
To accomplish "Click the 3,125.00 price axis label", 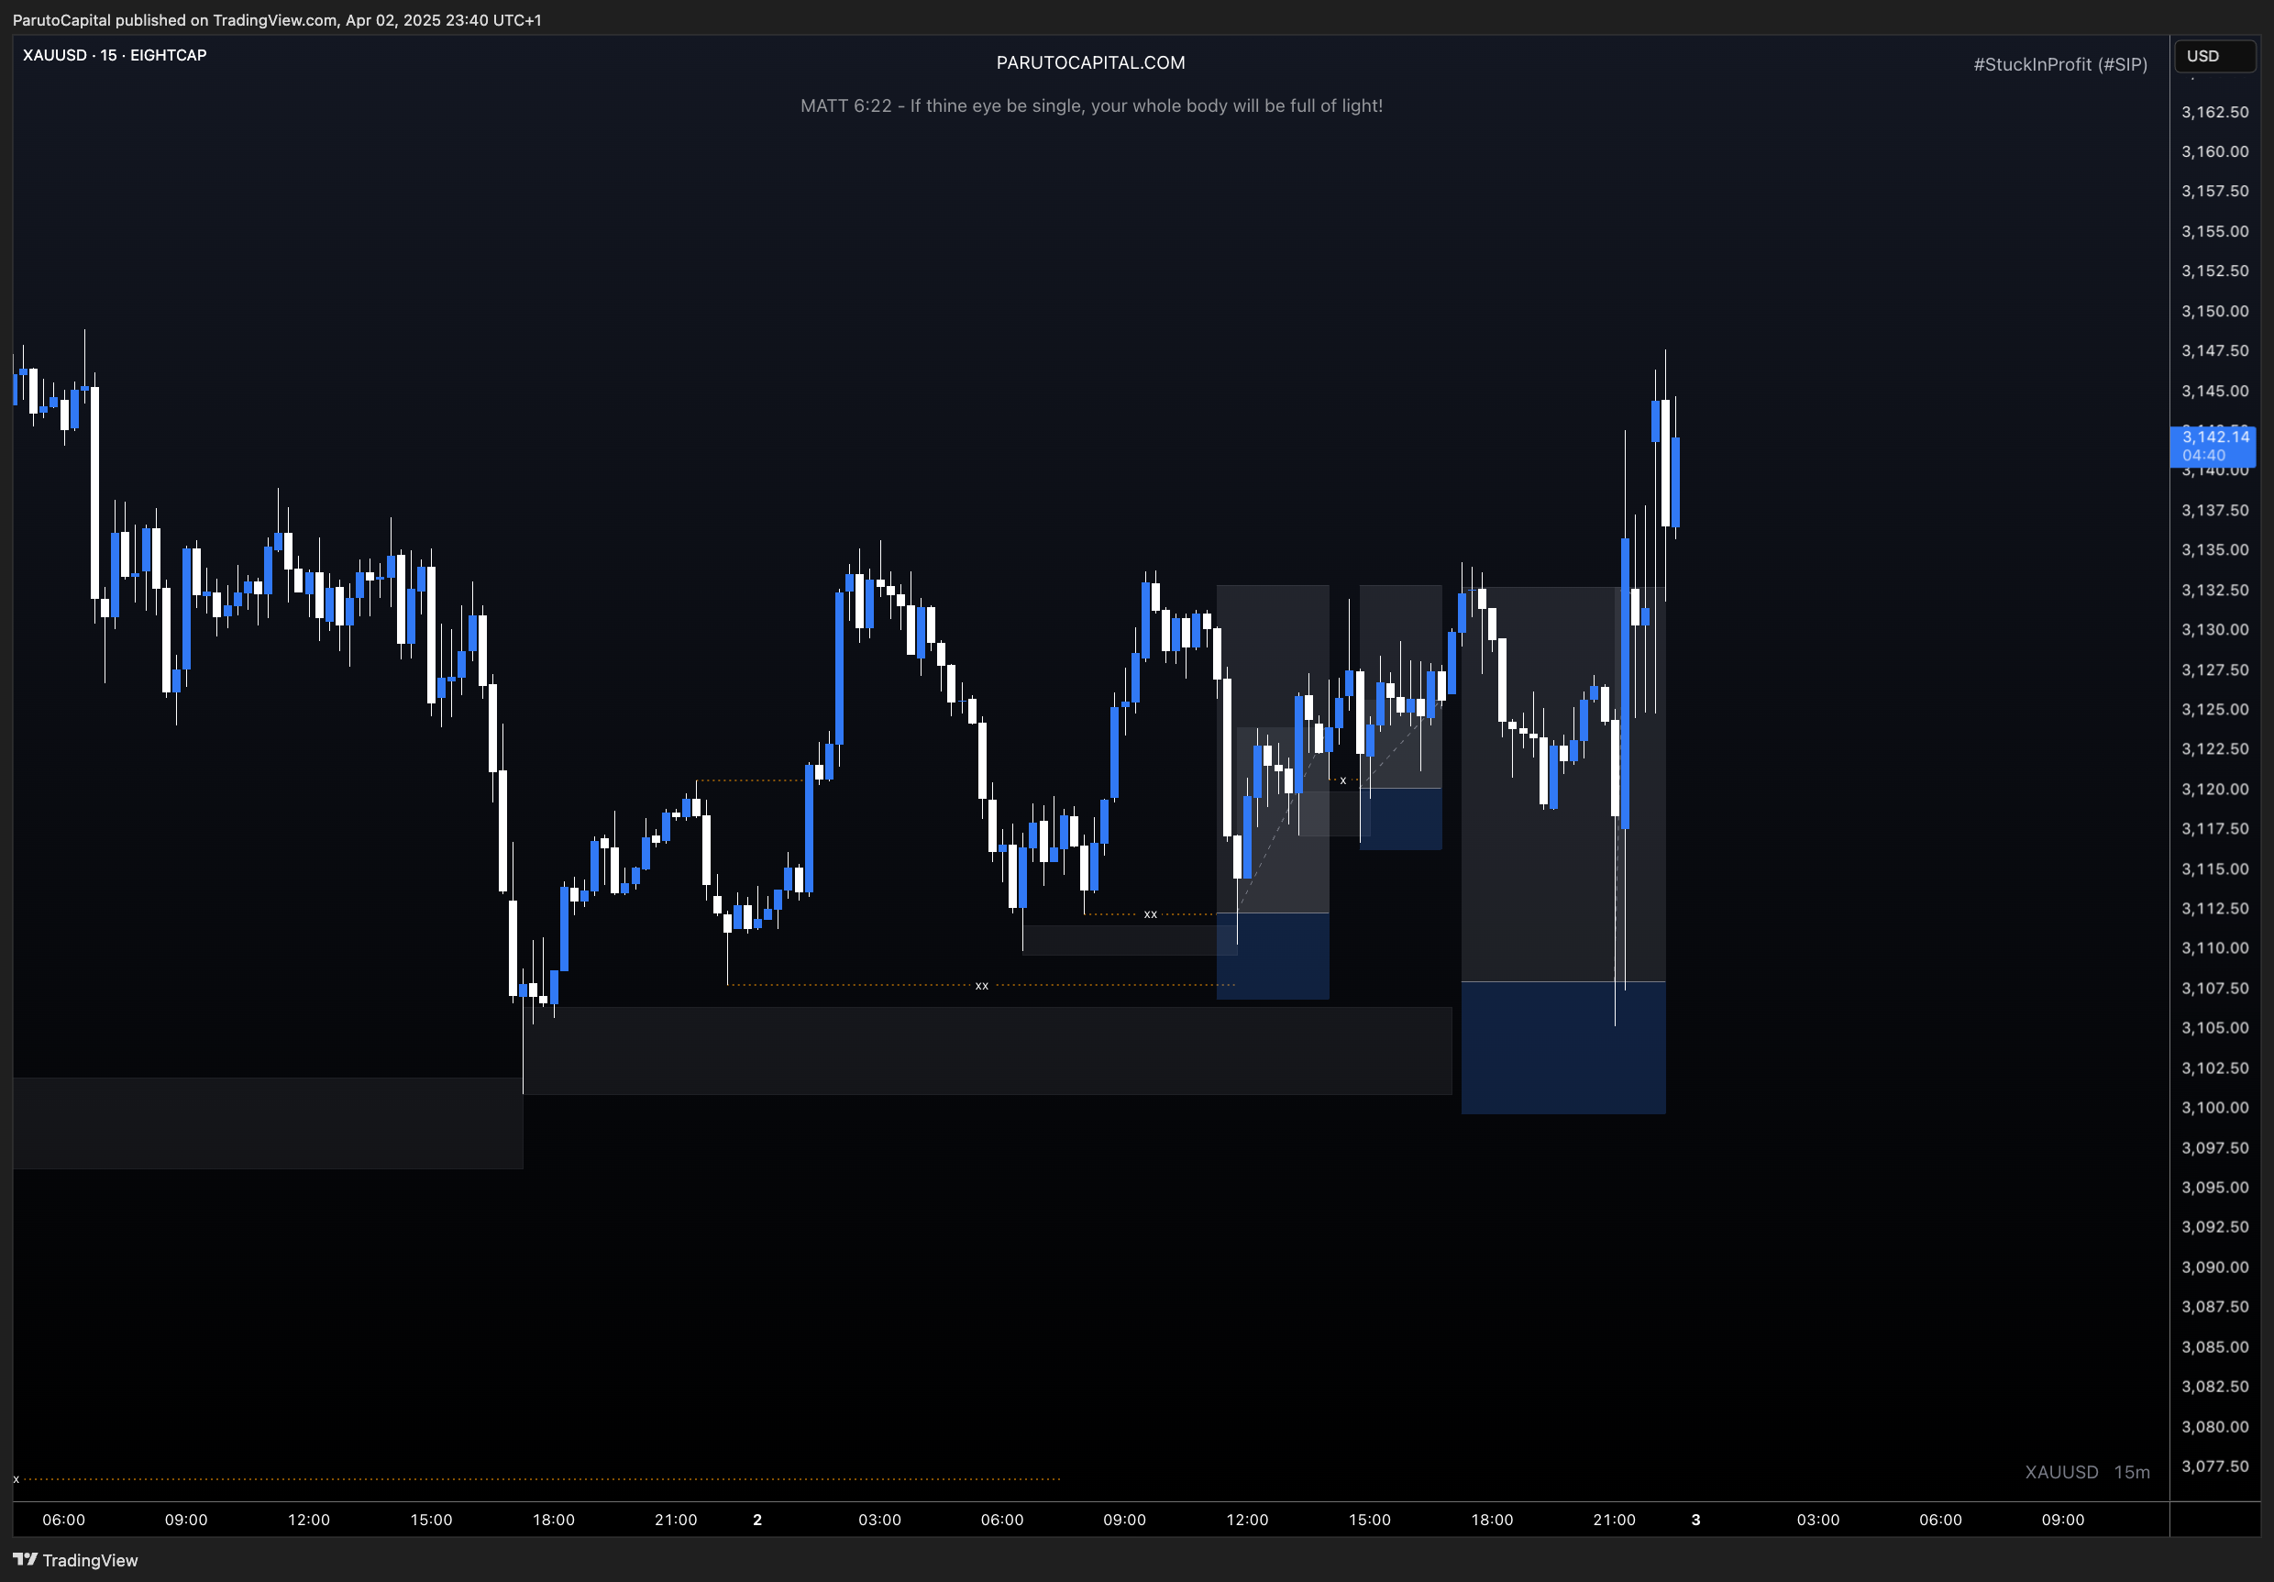I will click(2214, 709).
